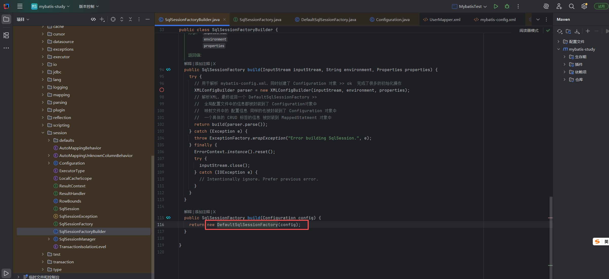Image resolution: width=609 pixels, height=279 pixels.
Task: Open editor tab options menu
Action: (546, 19)
